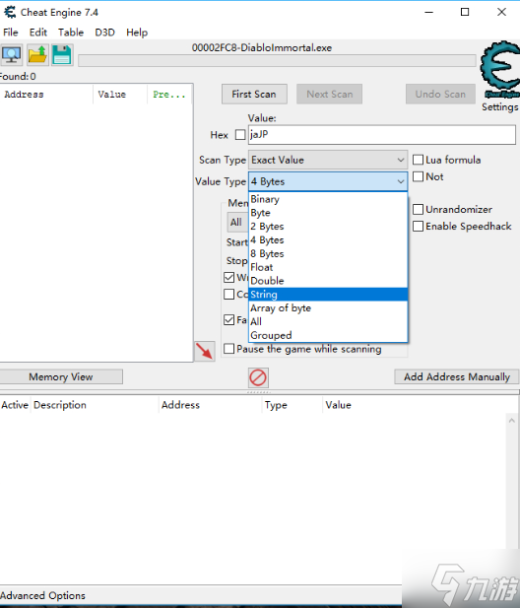Click the Value column header in results
The image size is (520, 608).
tap(120, 95)
